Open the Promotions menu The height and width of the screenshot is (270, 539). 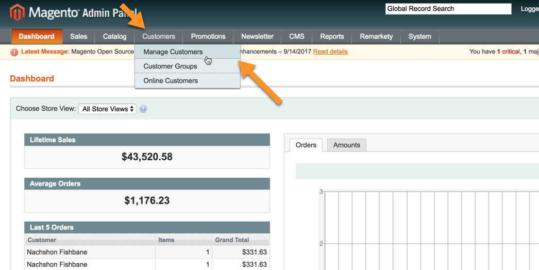point(208,37)
